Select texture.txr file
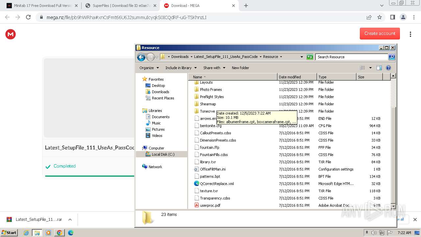 (209, 191)
